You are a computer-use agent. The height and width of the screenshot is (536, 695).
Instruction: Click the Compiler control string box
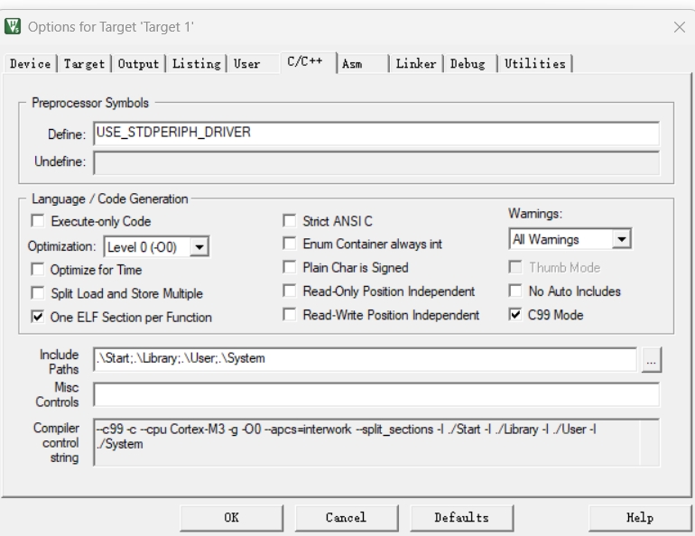point(376,442)
